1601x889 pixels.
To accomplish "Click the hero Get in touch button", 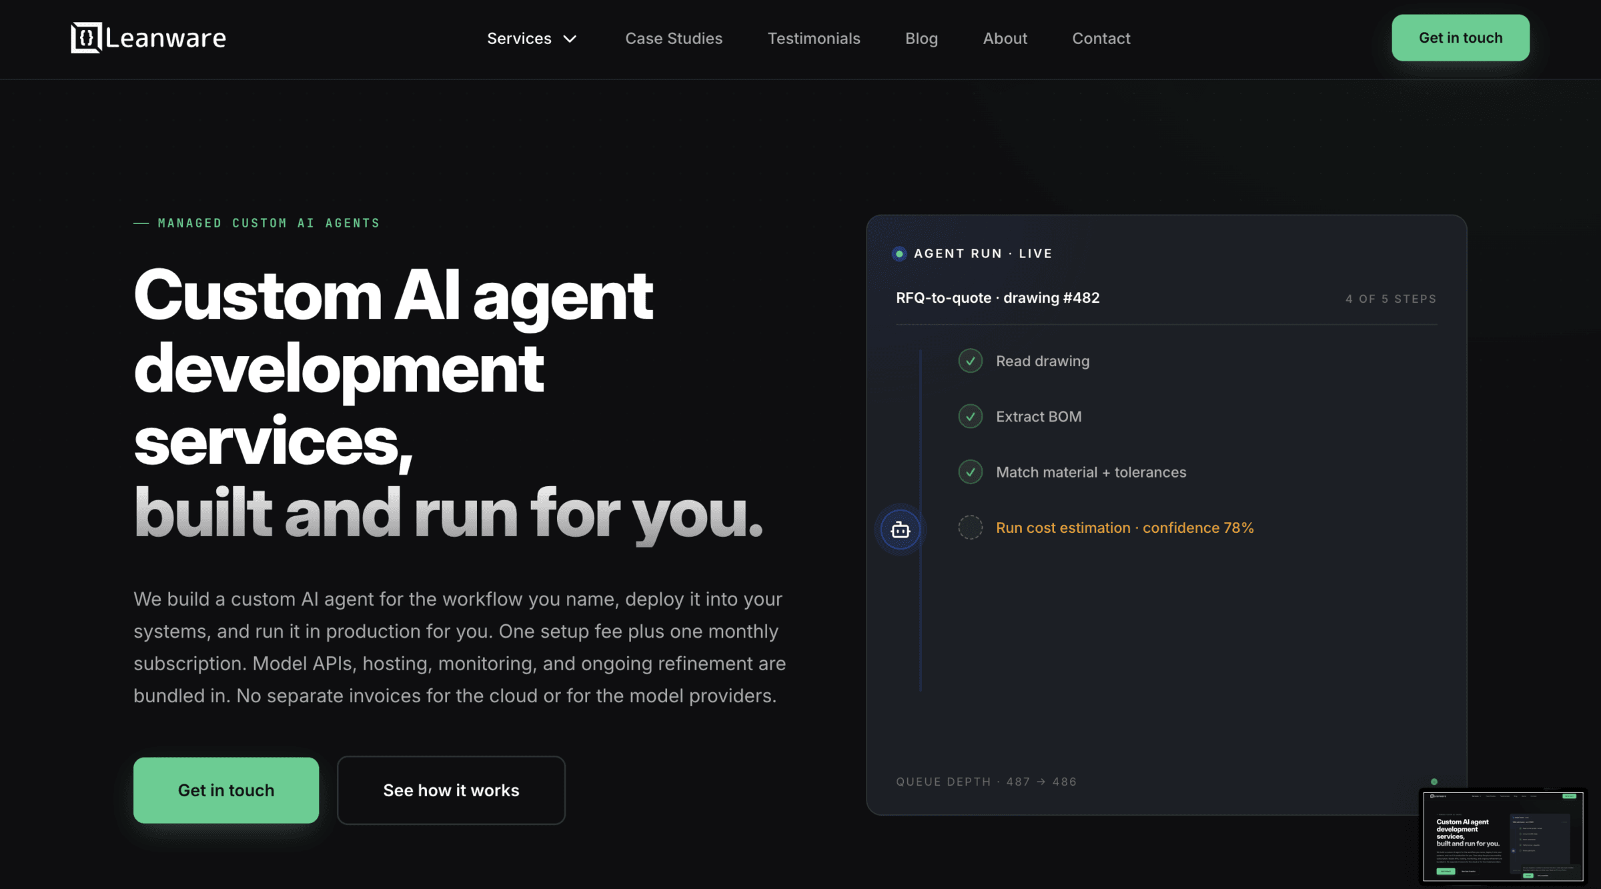I will pyautogui.click(x=226, y=790).
